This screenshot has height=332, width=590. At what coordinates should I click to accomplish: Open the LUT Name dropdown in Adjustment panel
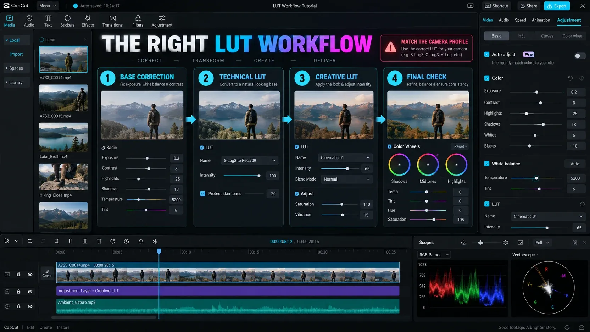point(548,216)
